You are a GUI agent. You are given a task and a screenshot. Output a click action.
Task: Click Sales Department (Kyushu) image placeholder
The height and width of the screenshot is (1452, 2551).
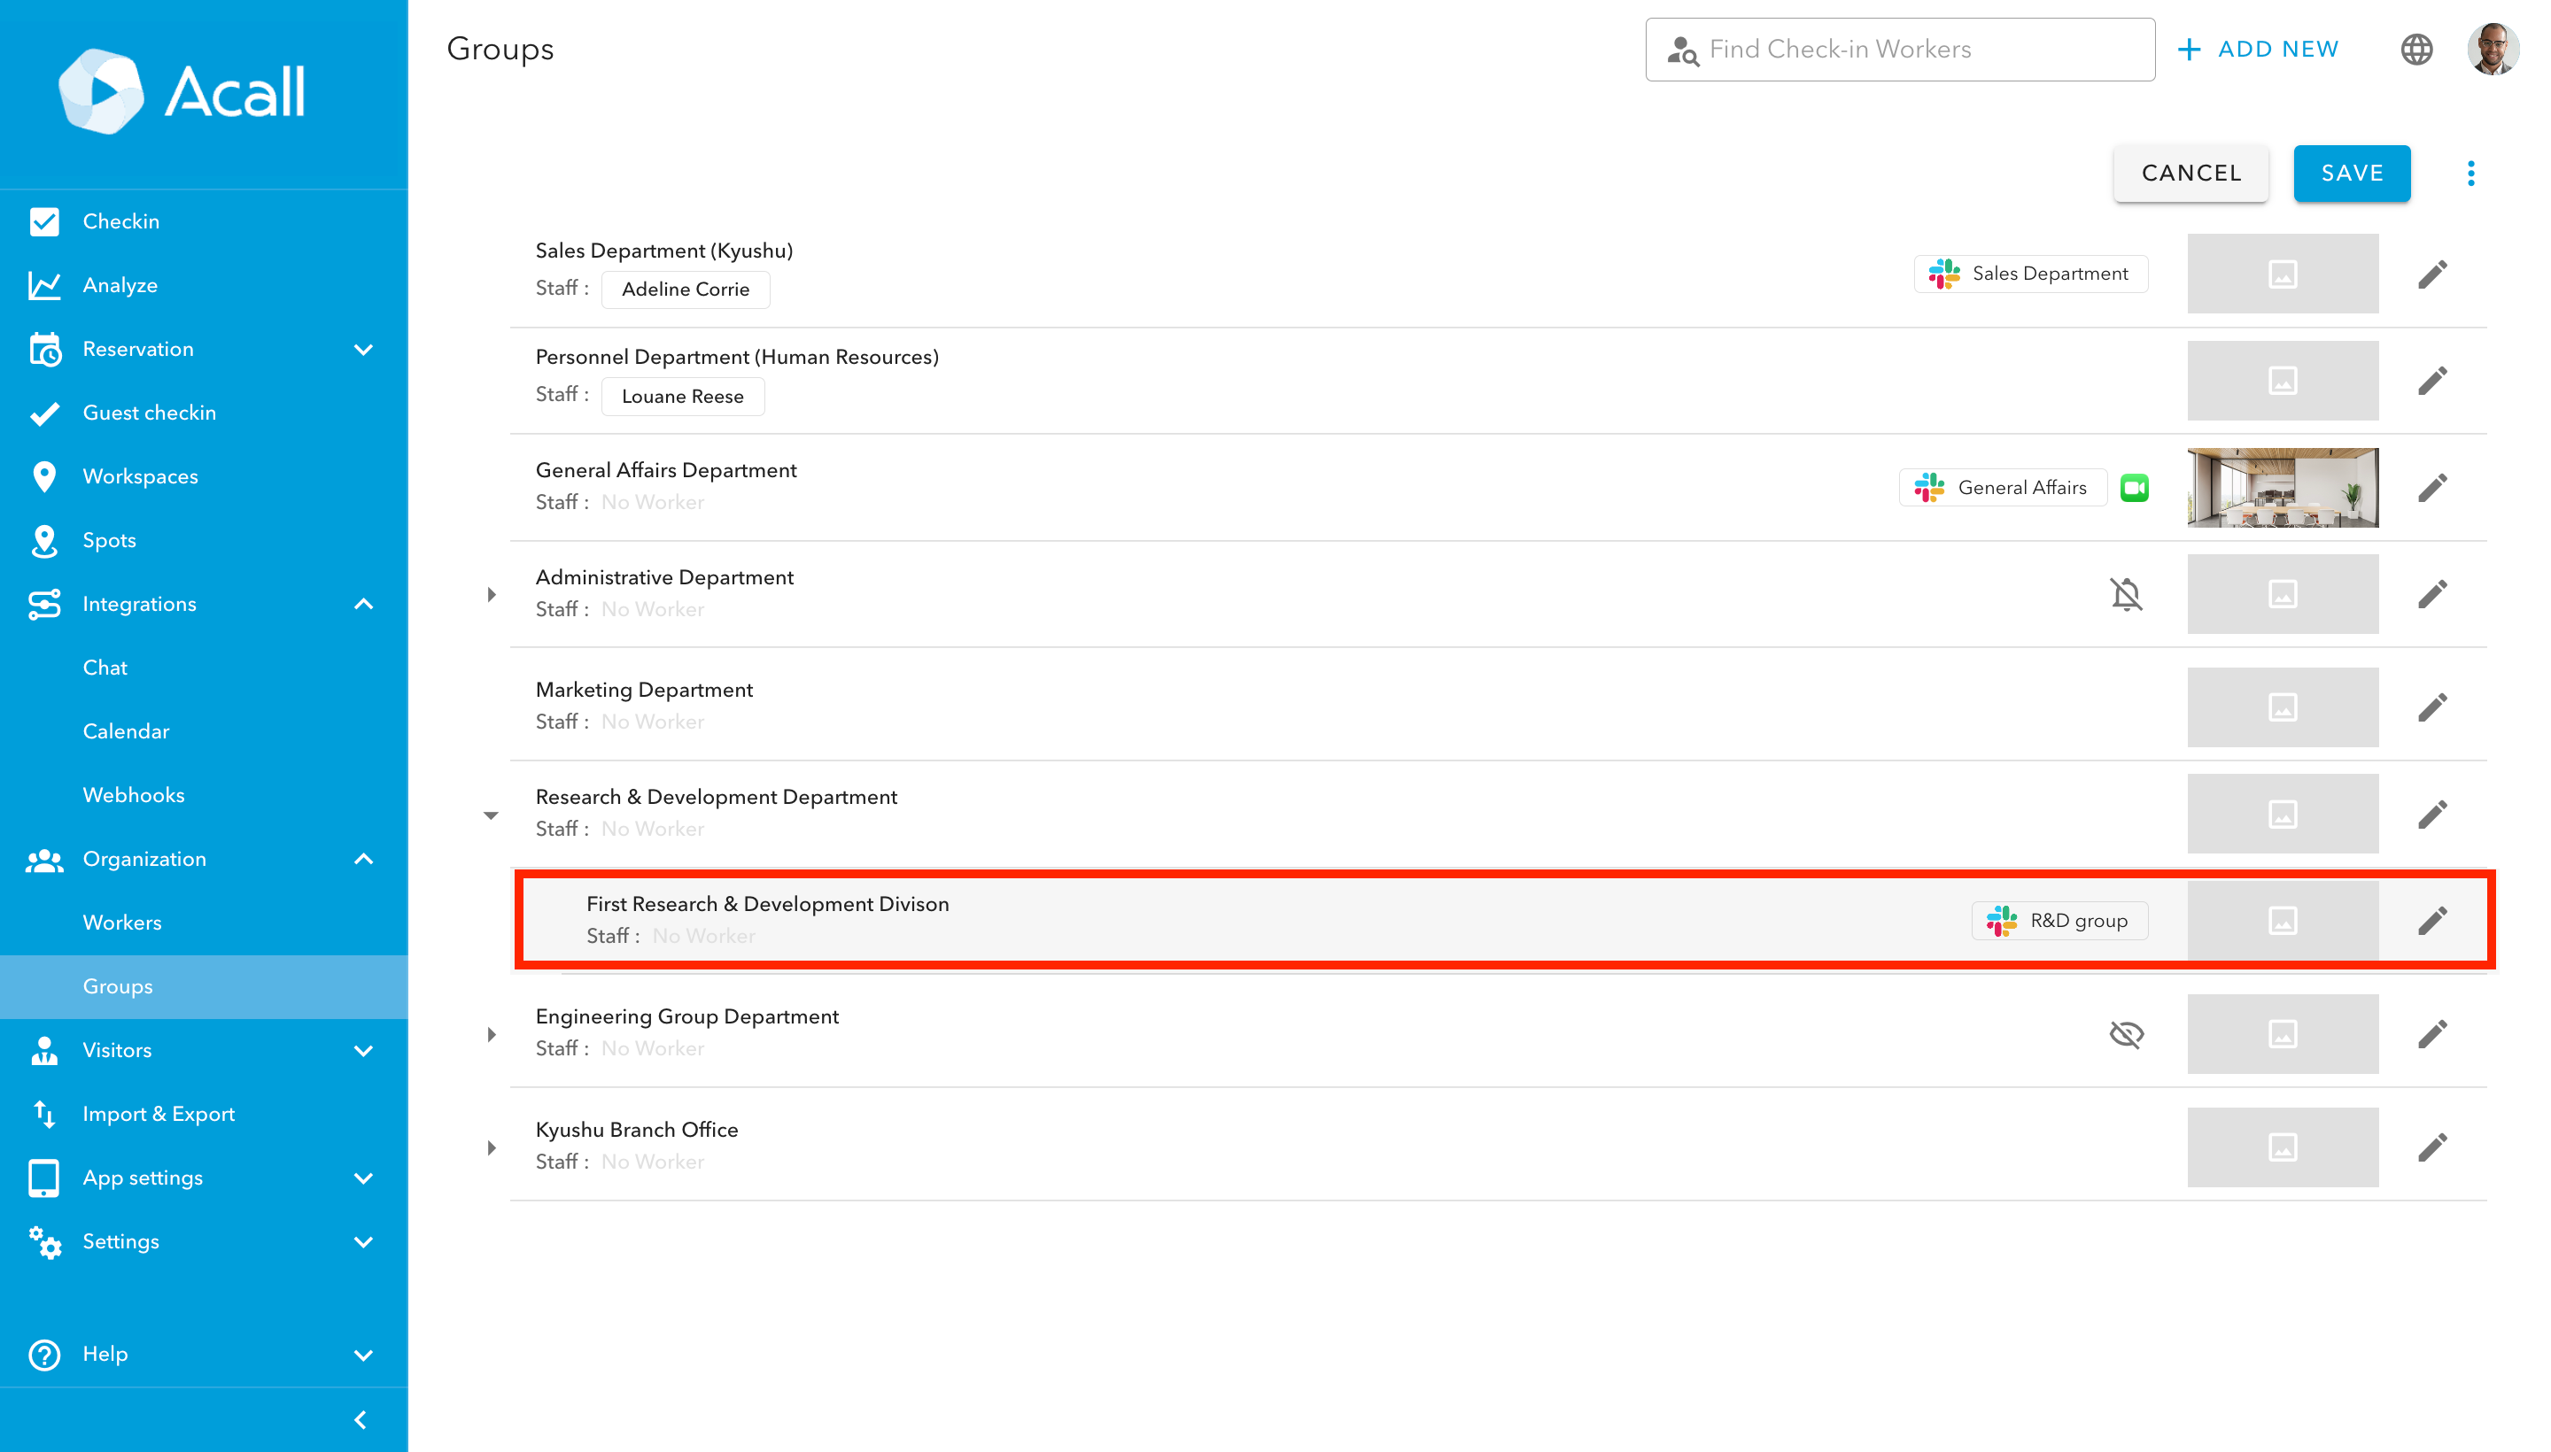pyautogui.click(x=2282, y=274)
